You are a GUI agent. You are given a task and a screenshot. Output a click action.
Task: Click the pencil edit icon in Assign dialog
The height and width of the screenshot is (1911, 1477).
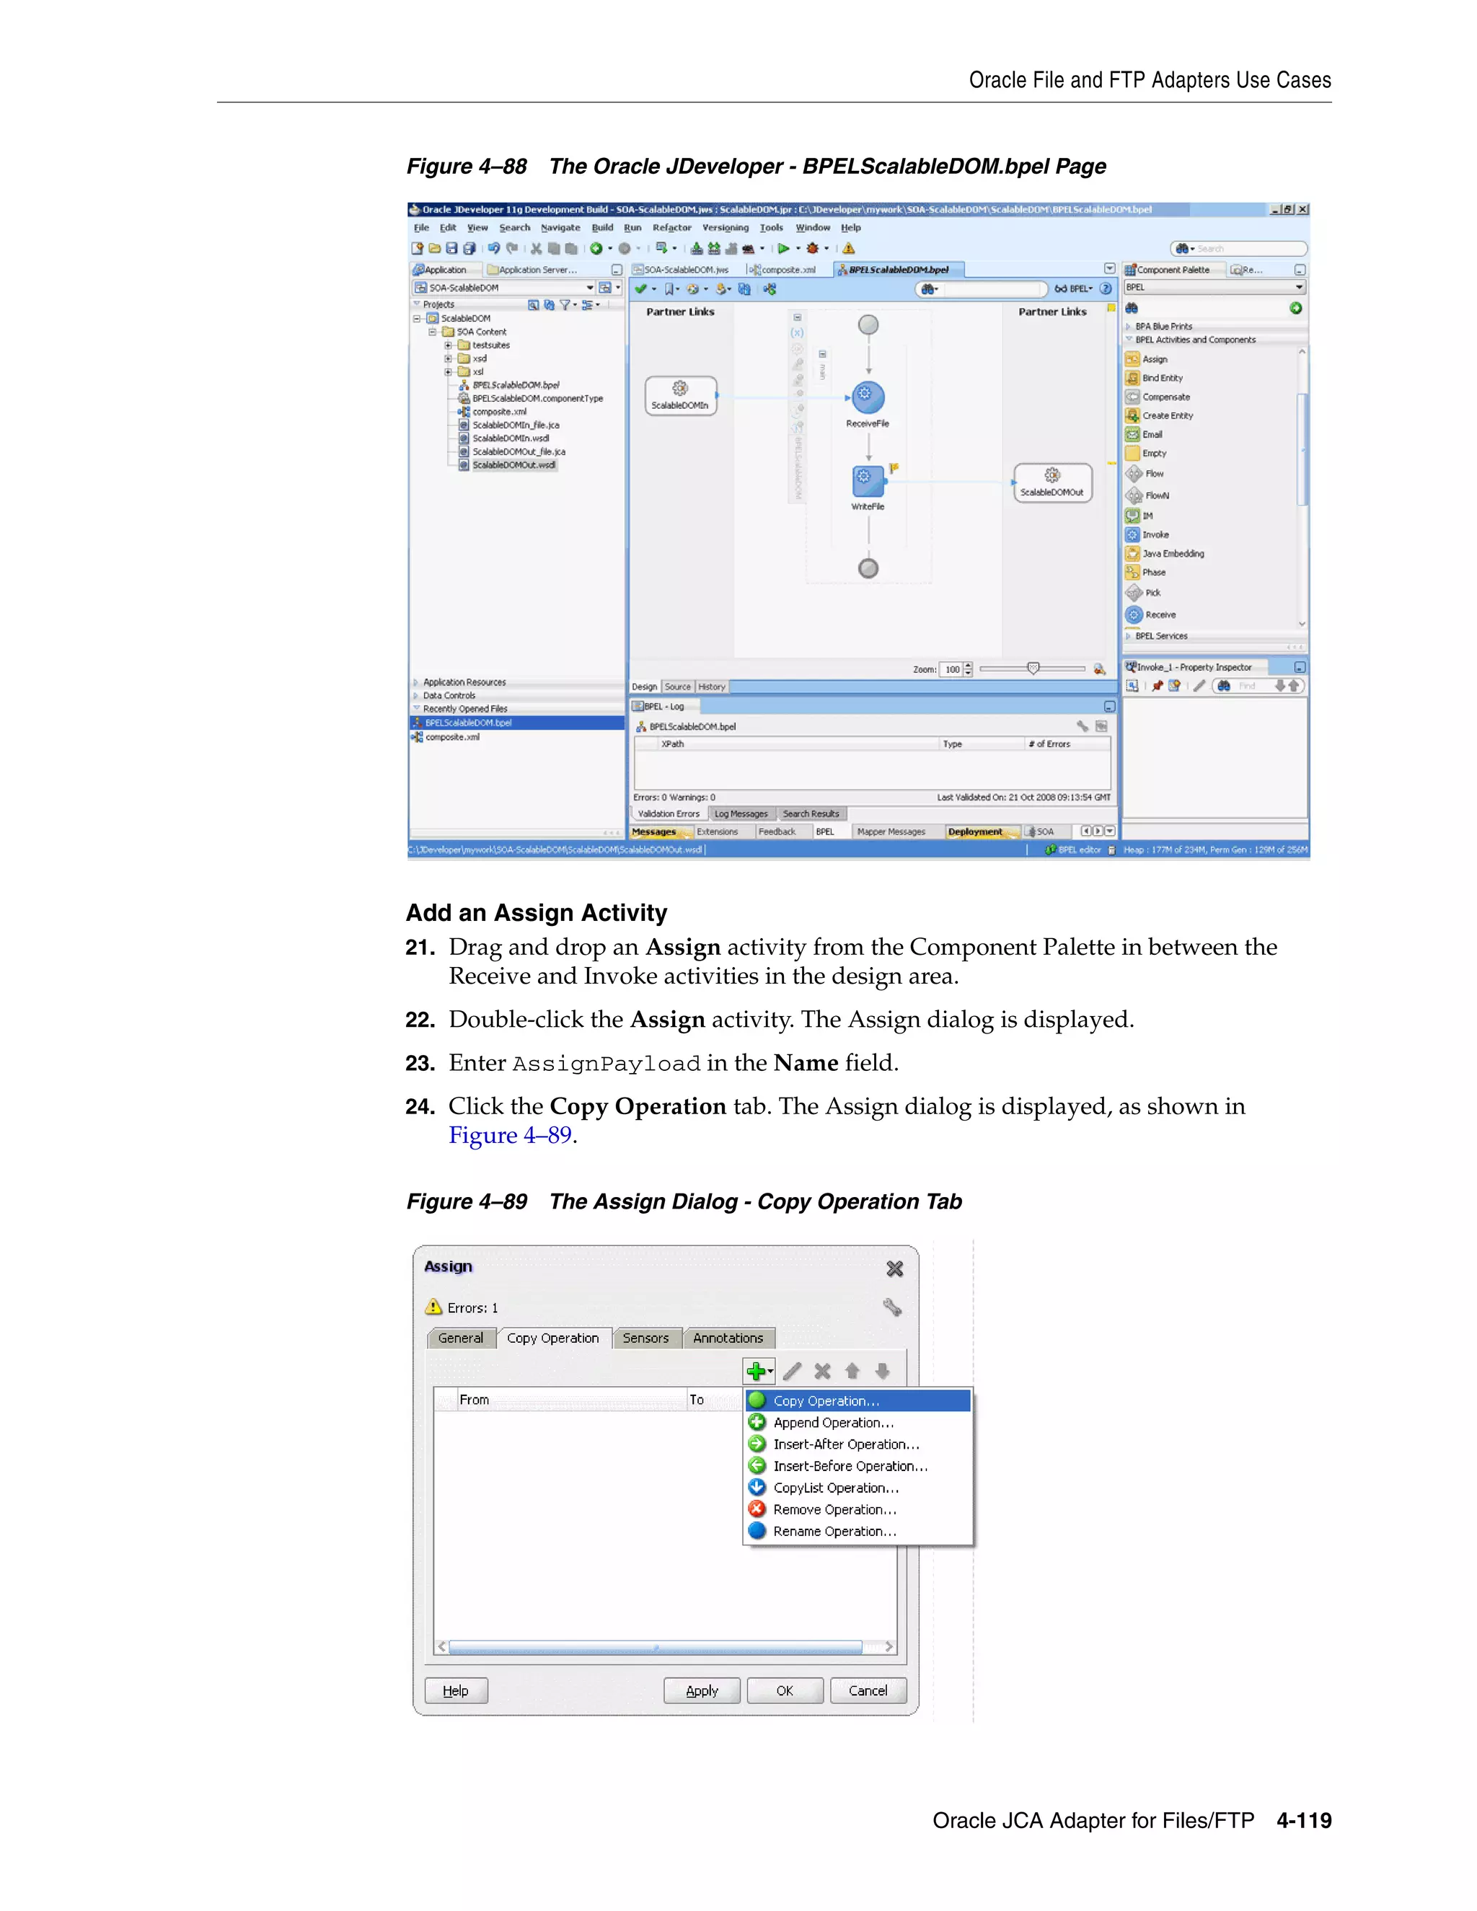[793, 1371]
